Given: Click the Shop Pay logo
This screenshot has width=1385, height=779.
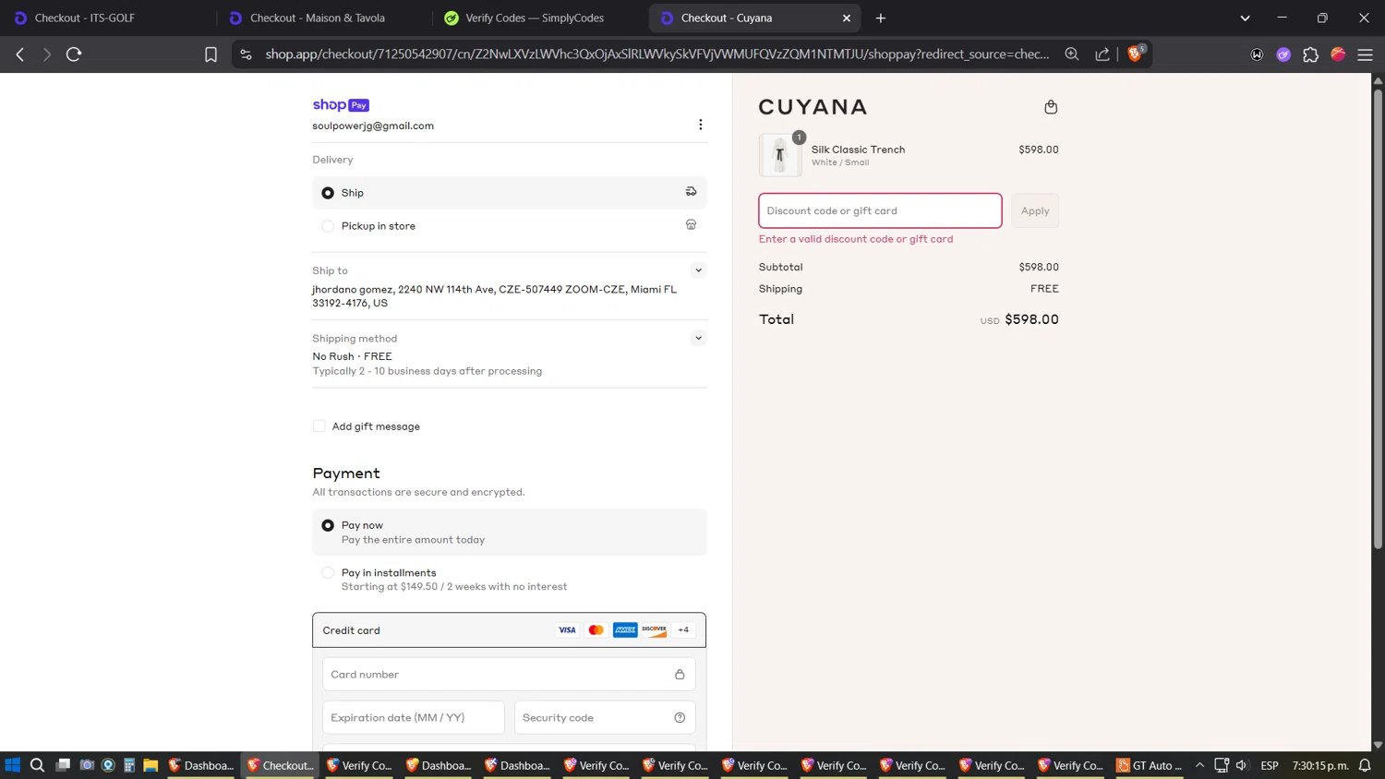Looking at the screenshot, I should point(341,104).
